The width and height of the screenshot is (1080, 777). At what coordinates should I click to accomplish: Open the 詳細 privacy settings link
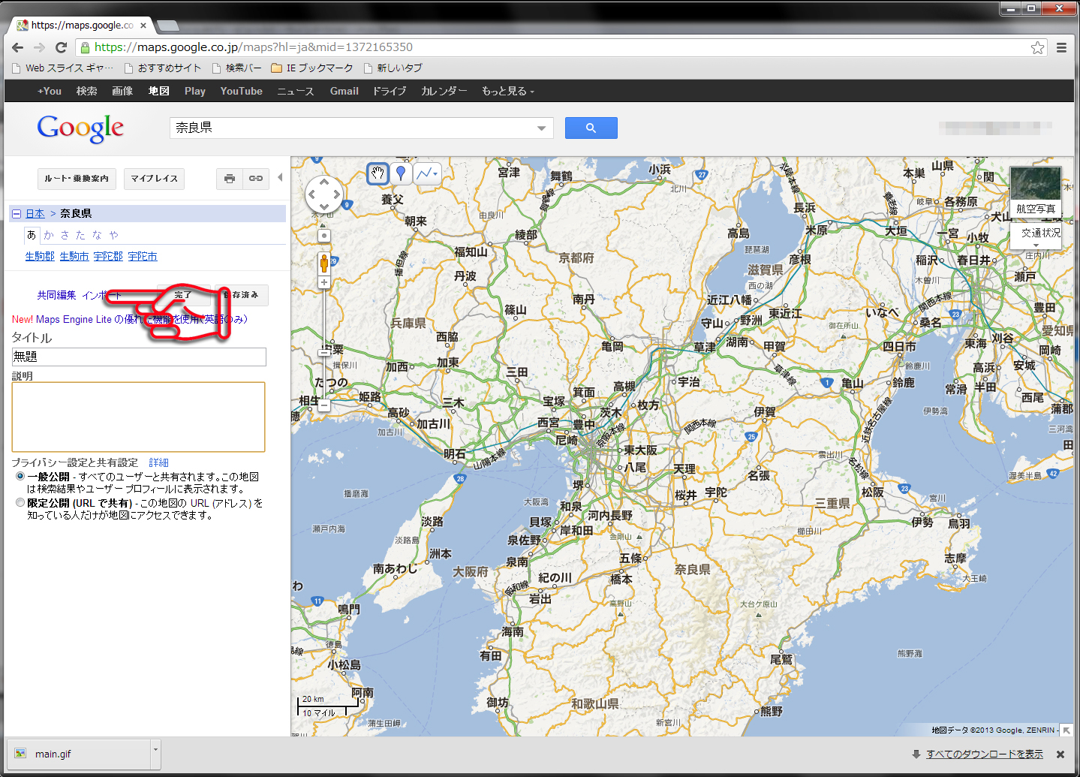[158, 463]
